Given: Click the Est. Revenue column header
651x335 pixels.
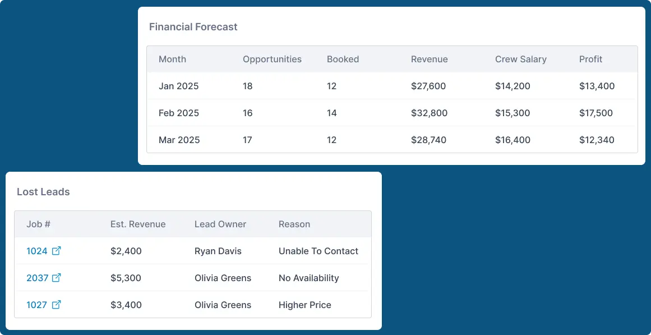Looking at the screenshot, I should [x=138, y=224].
